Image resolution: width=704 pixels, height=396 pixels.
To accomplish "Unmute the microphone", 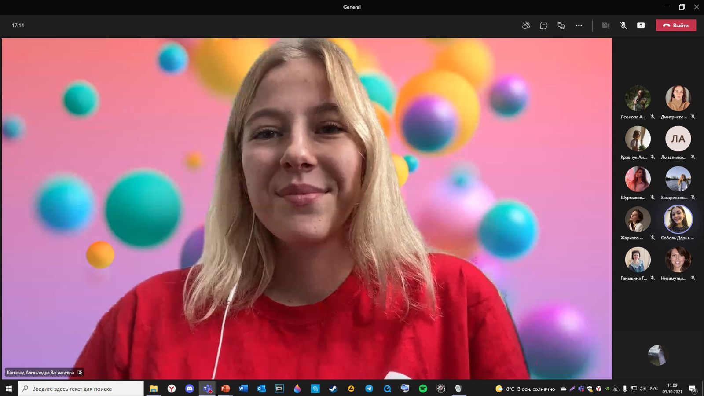I will coord(623,26).
